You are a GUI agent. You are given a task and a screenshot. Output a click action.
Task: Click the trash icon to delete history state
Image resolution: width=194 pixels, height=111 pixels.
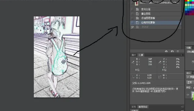178,51
